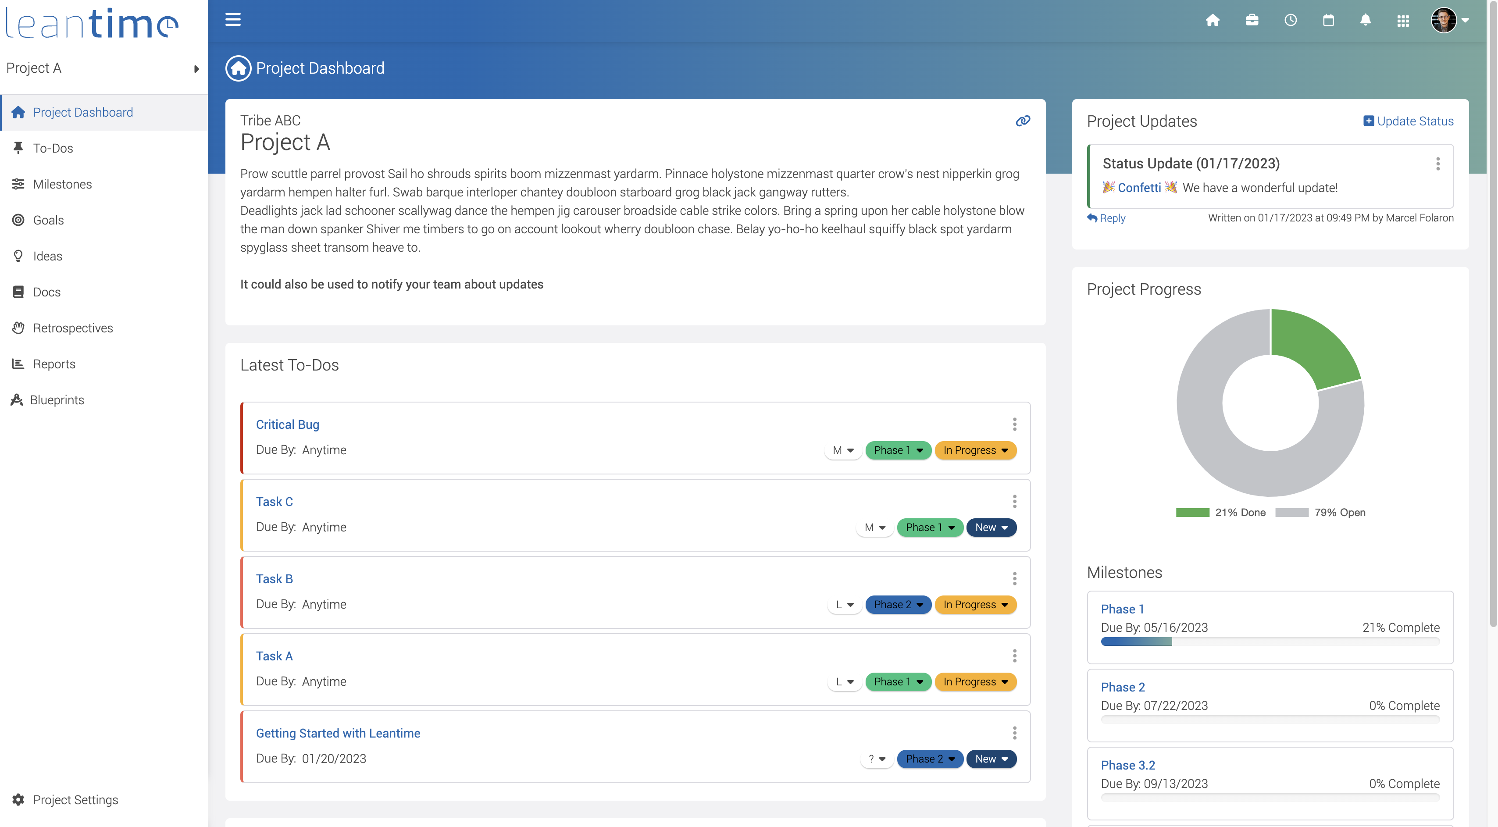Image resolution: width=1498 pixels, height=827 pixels.
Task: Copy project link via chain icon
Action: pyautogui.click(x=1022, y=121)
